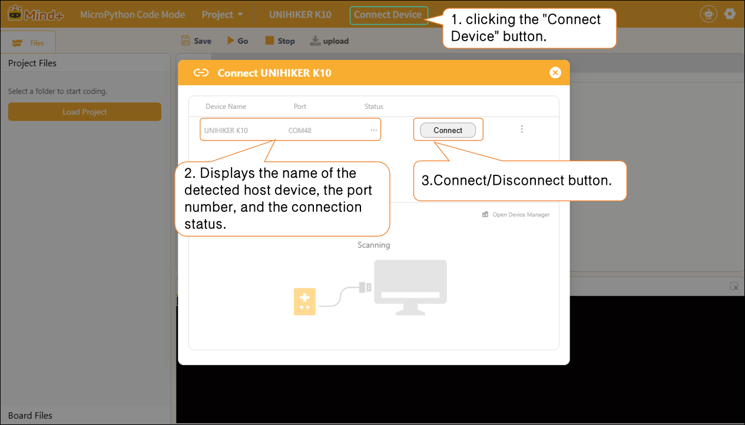Click the Connect Device button
The height and width of the screenshot is (425, 745).
[388, 15]
